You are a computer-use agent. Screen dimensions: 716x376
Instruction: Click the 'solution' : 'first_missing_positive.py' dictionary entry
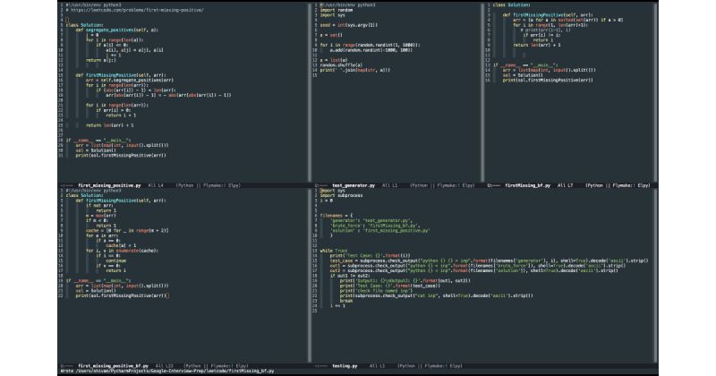point(379,231)
